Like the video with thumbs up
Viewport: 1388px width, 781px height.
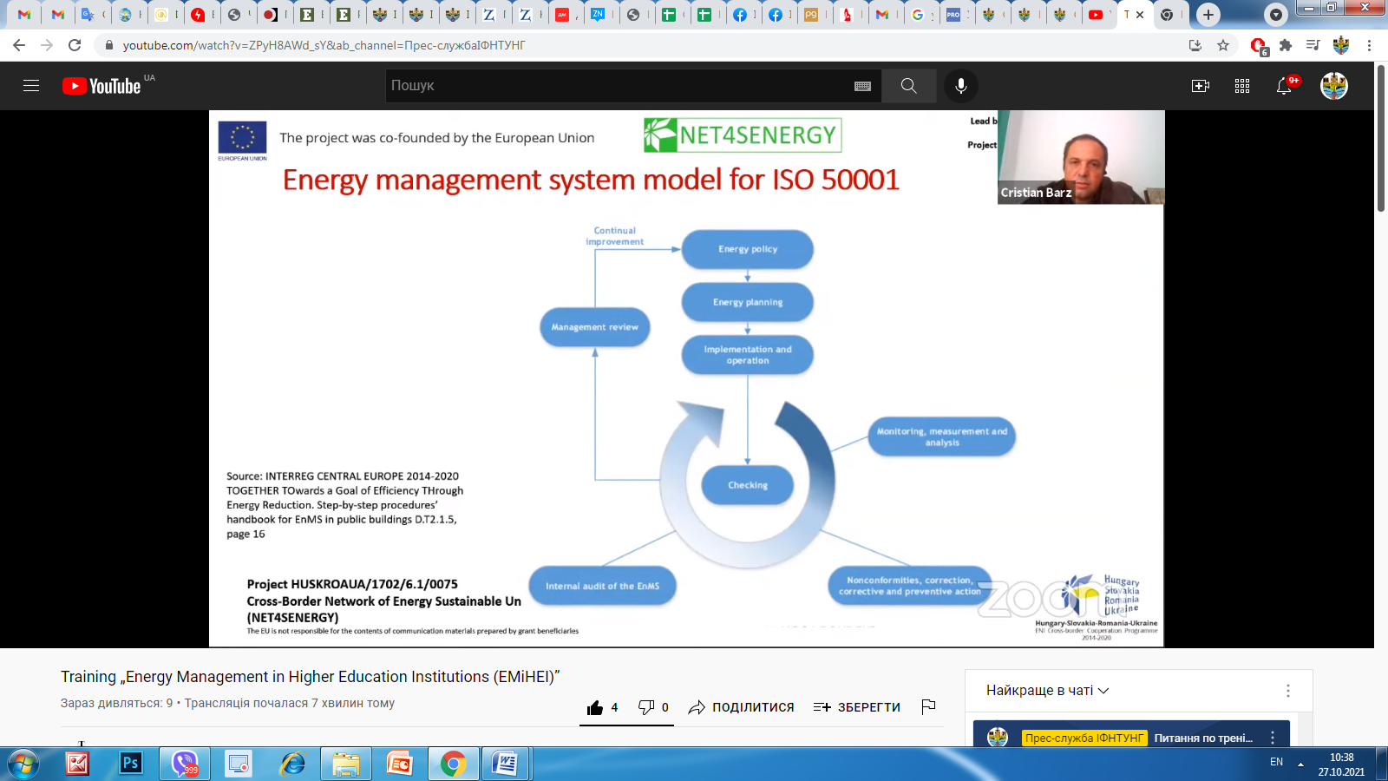(595, 707)
